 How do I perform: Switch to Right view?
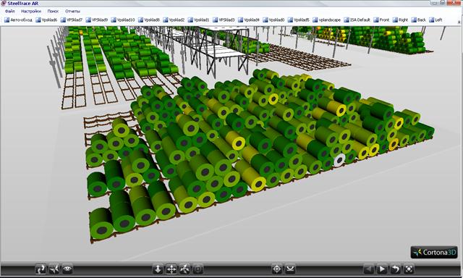[400, 20]
